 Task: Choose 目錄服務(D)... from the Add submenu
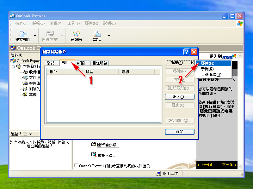(213, 75)
